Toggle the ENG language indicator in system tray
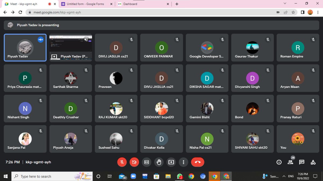Screen dimensions: 323x181 291,176
